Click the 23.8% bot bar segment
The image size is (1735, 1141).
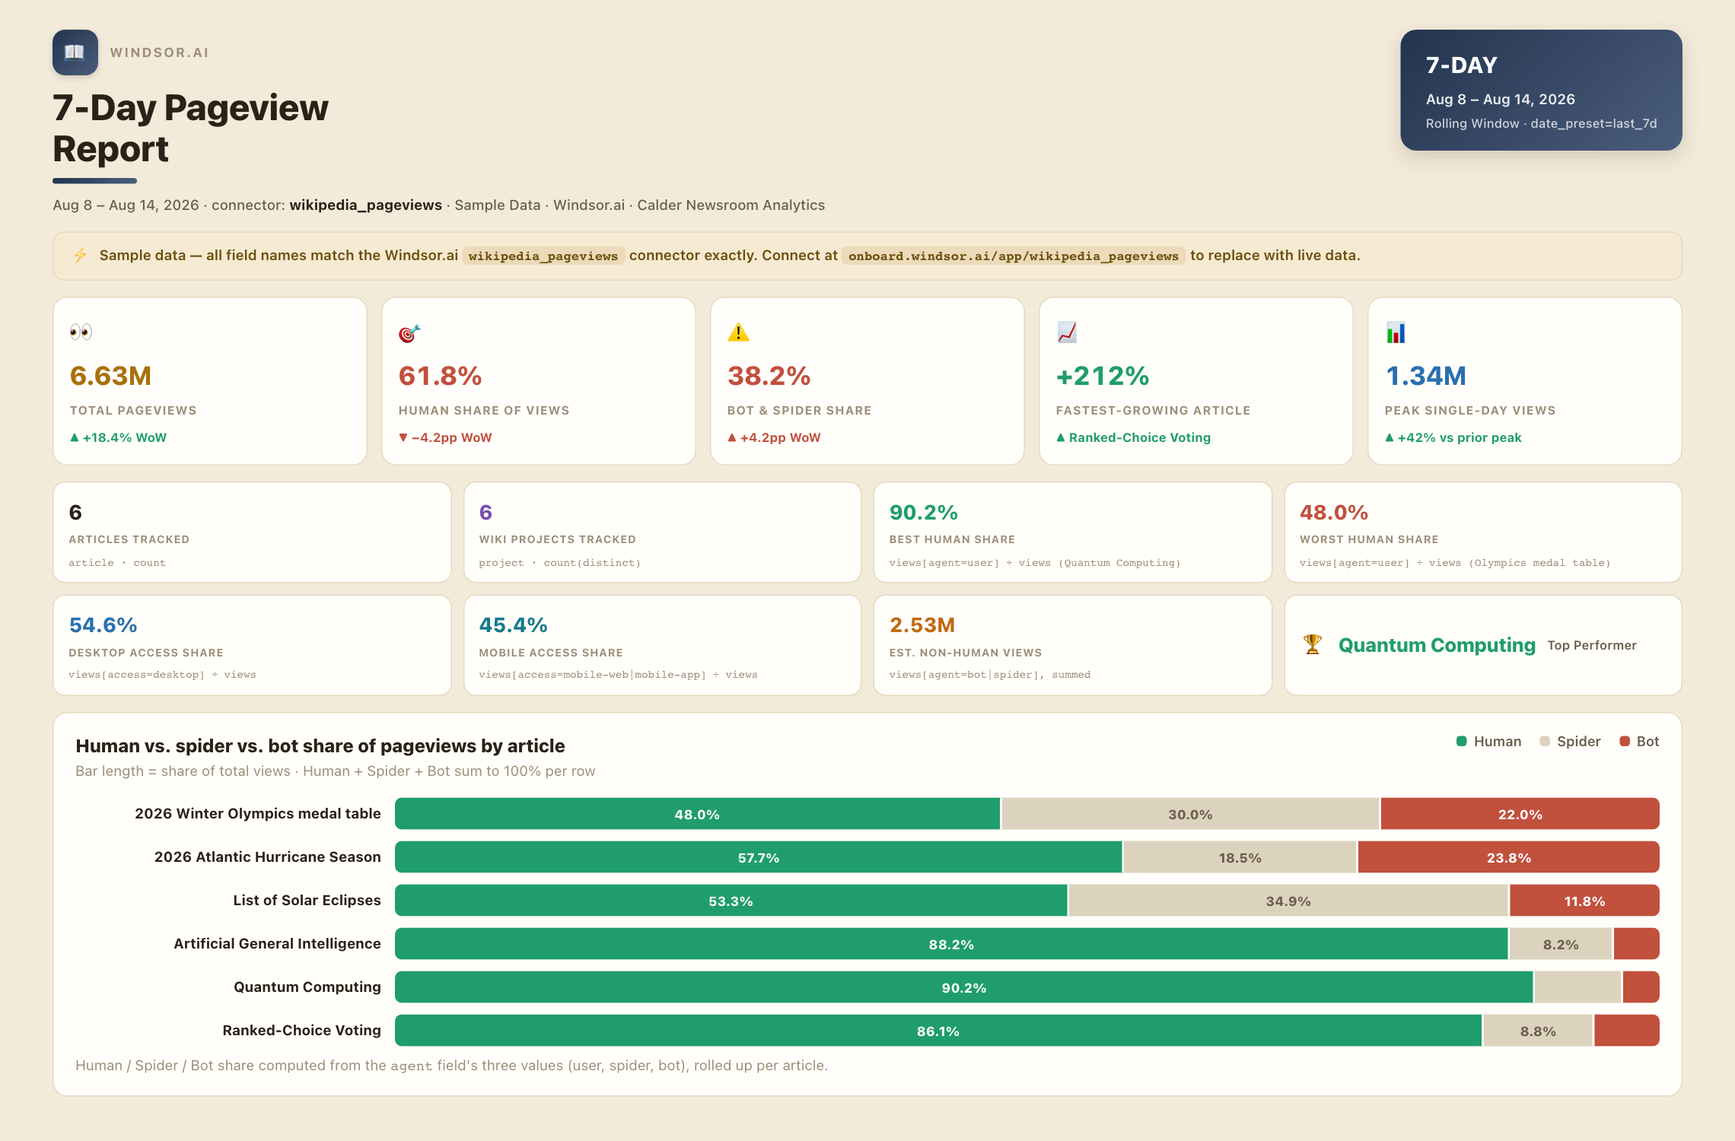coord(1509,857)
